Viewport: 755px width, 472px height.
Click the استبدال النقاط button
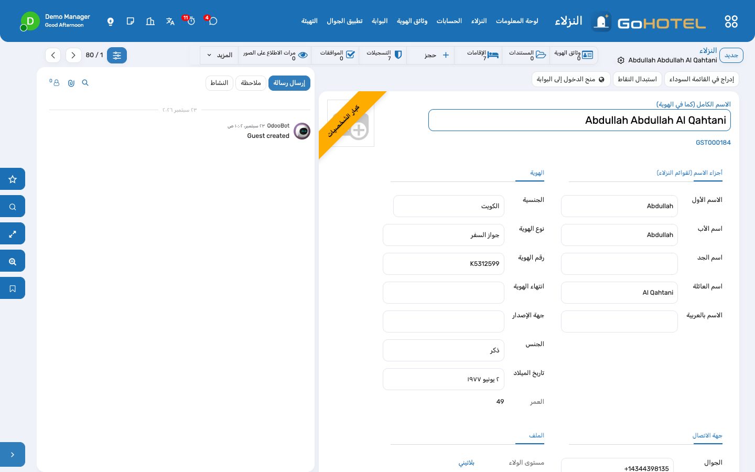637,79
